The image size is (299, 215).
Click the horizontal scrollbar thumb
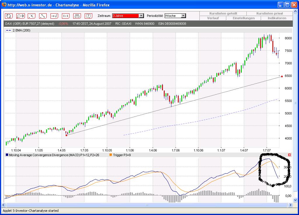(x=147, y=205)
